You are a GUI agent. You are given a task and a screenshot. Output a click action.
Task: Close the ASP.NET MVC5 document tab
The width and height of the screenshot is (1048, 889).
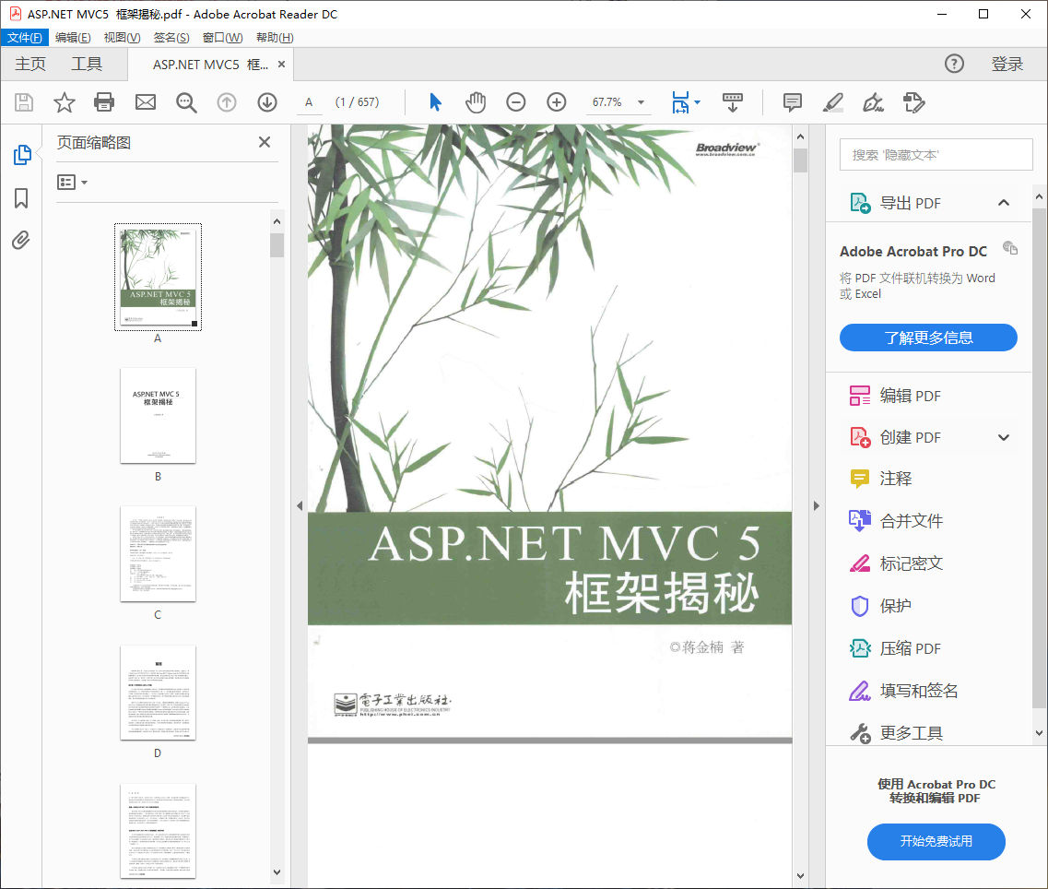(x=281, y=65)
